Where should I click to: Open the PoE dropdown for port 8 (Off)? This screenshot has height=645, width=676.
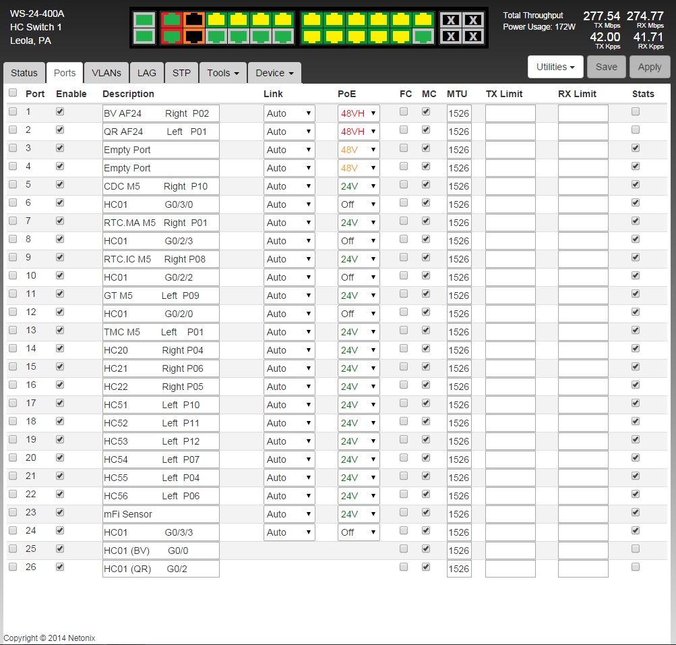(359, 241)
